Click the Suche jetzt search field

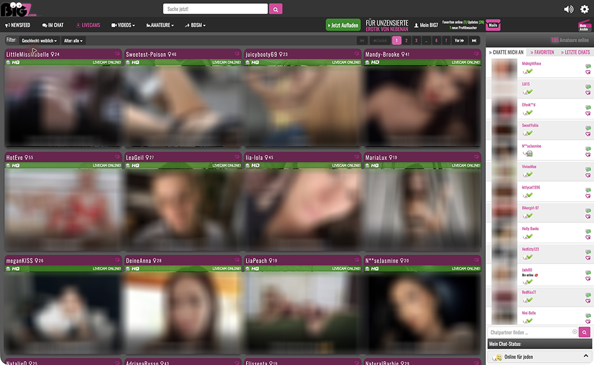[x=215, y=9]
